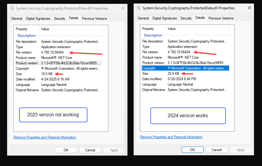Image resolution: width=262 pixels, height=166 pixels.
Task: Click Remove Properties link in right dialog
Action: pyautogui.click(x=171, y=137)
